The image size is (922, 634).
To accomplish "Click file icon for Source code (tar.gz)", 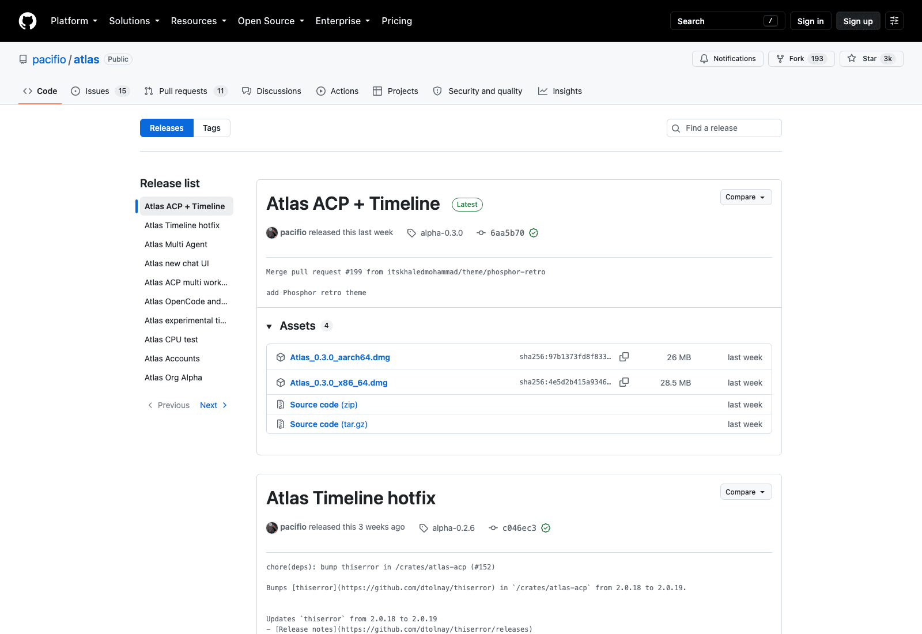I will (281, 424).
